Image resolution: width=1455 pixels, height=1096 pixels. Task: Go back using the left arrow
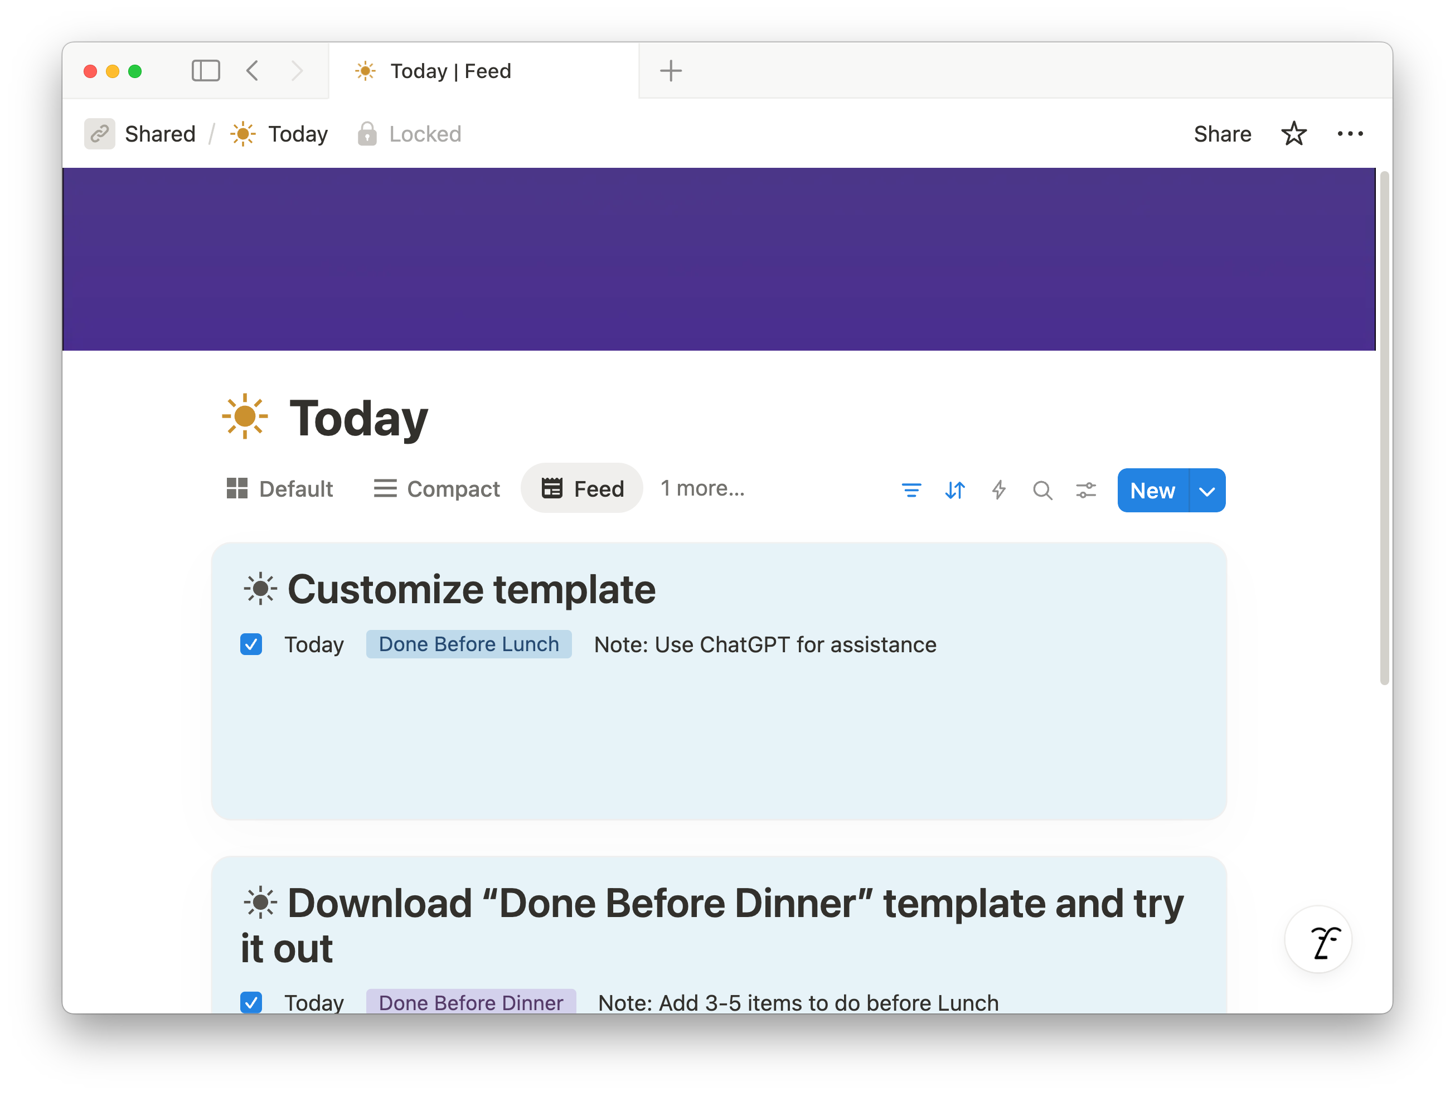click(x=253, y=70)
